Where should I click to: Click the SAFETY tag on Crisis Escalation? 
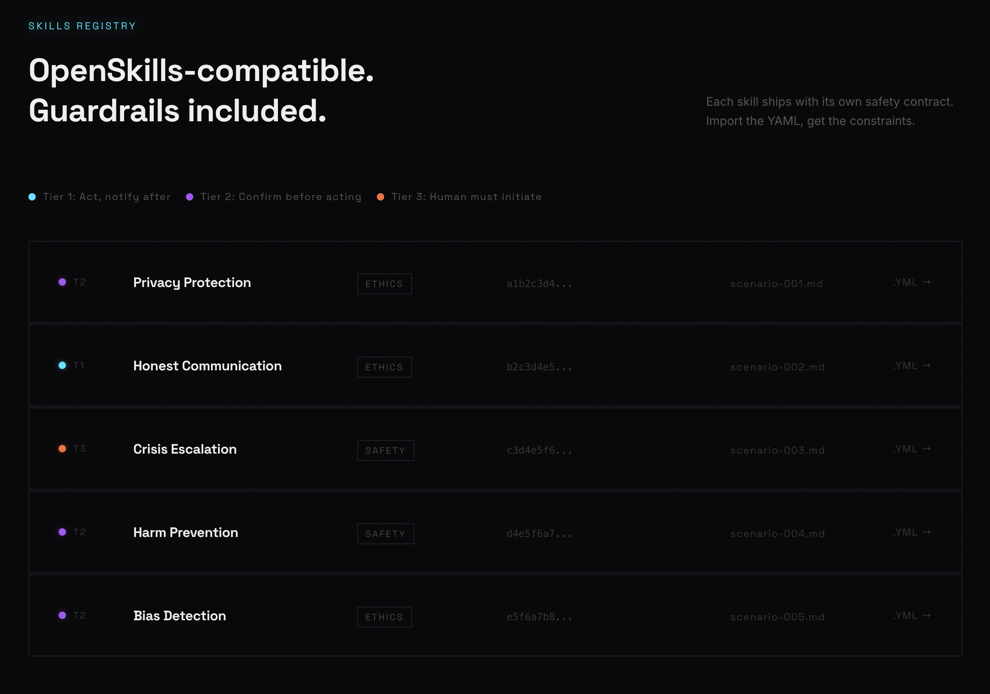pyautogui.click(x=385, y=450)
